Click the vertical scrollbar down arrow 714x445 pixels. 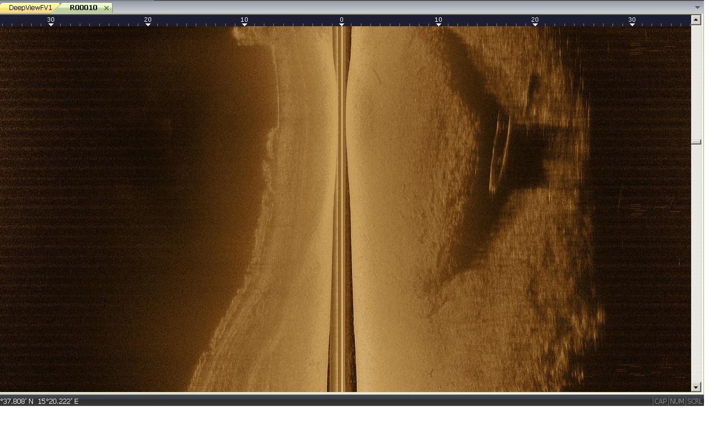click(x=696, y=387)
